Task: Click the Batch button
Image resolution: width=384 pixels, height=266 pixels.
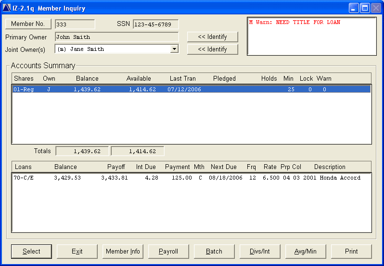Action: (x=214, y=251)
